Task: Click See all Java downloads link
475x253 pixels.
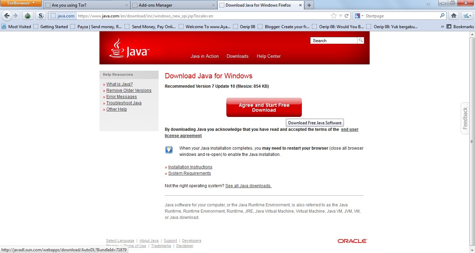Action: pos(248,186)
